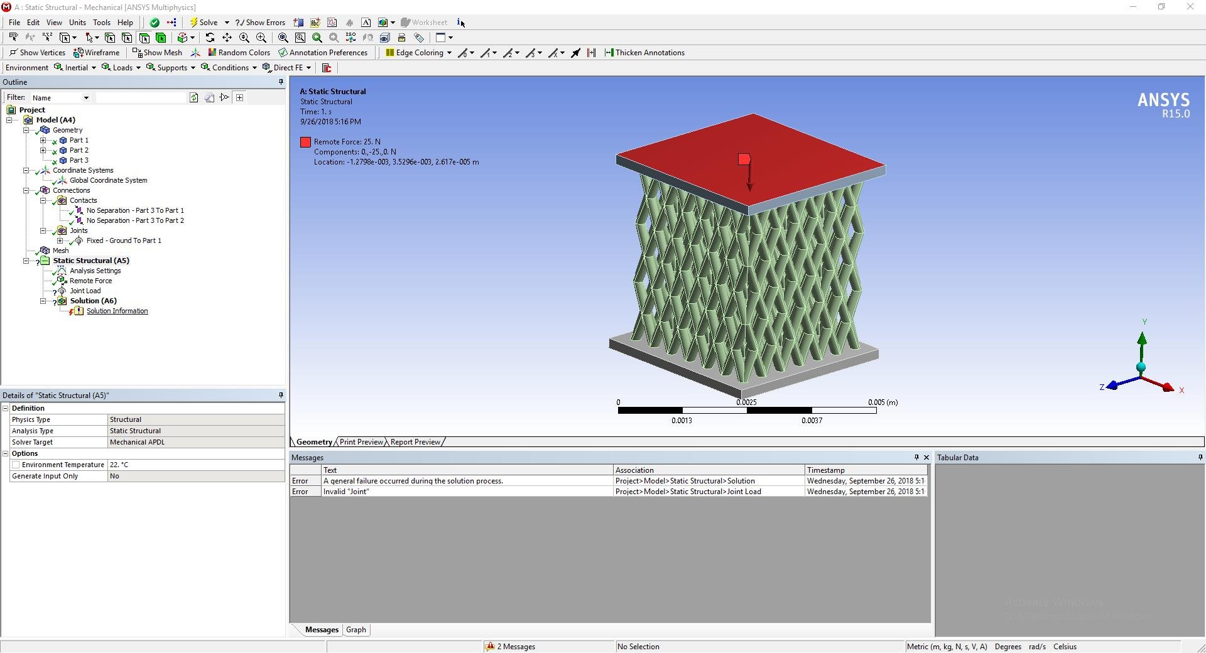Click the outline filter search field
Image resolution: width=1206 pixels, height=653 pixels.
(x=141, y=97)
